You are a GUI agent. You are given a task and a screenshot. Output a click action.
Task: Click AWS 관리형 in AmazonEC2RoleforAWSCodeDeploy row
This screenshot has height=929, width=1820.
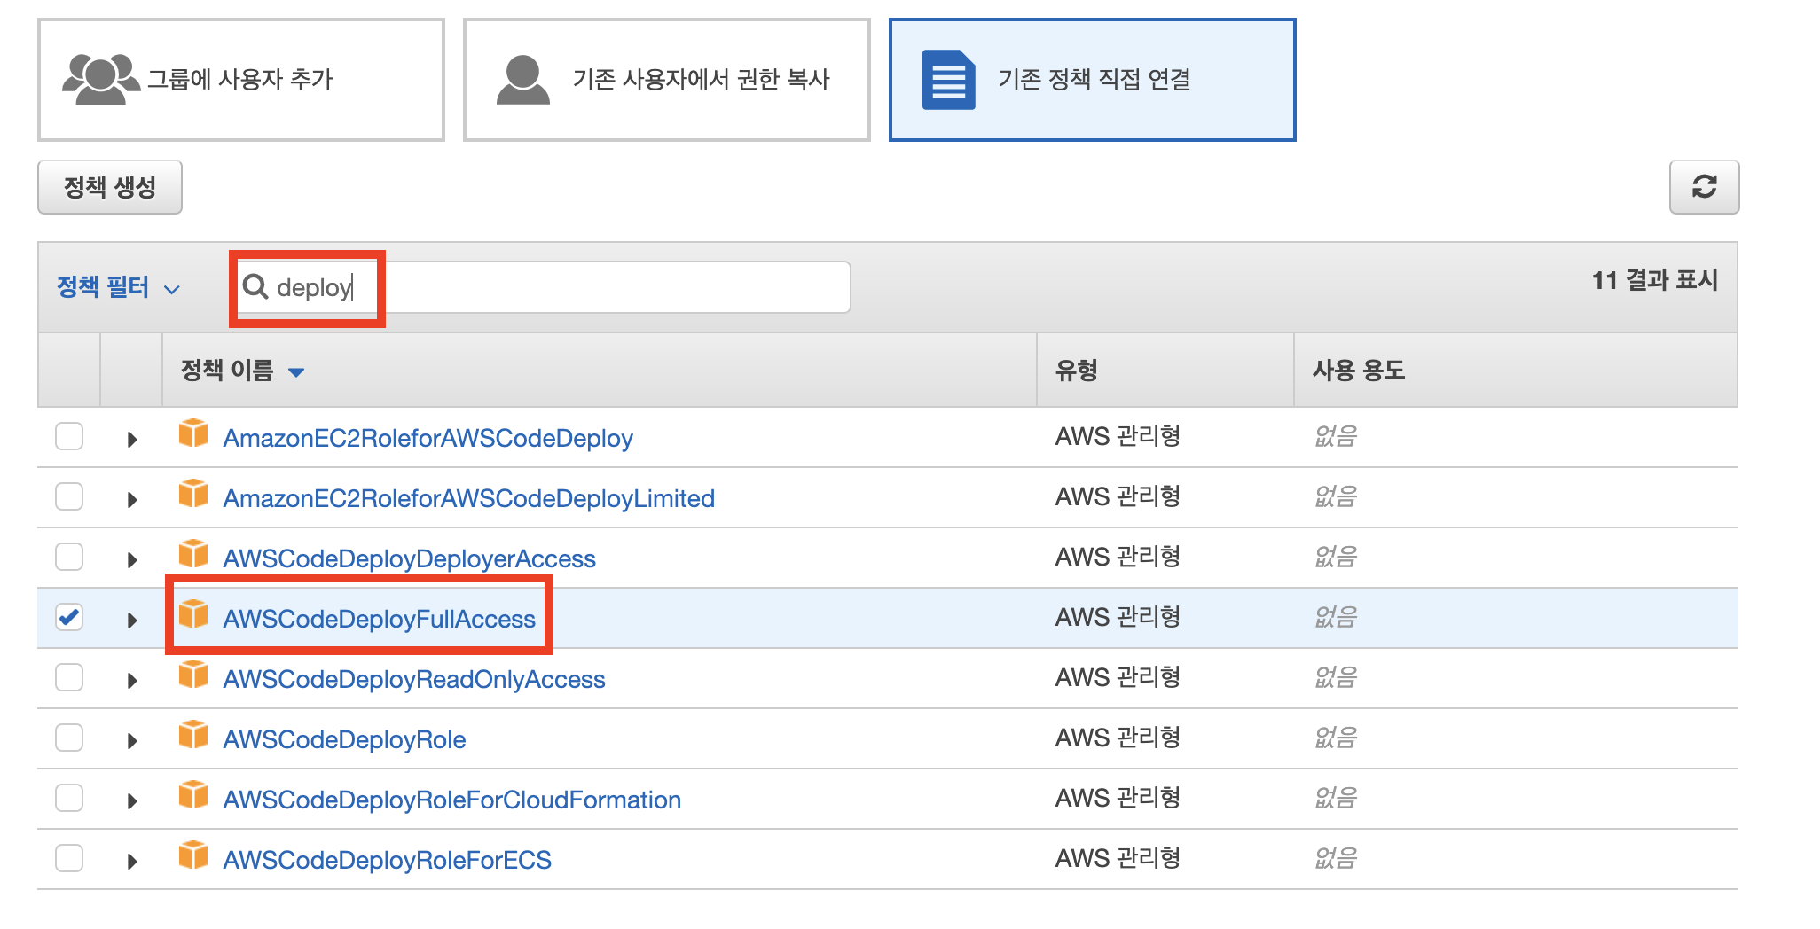pos(1118,436)
